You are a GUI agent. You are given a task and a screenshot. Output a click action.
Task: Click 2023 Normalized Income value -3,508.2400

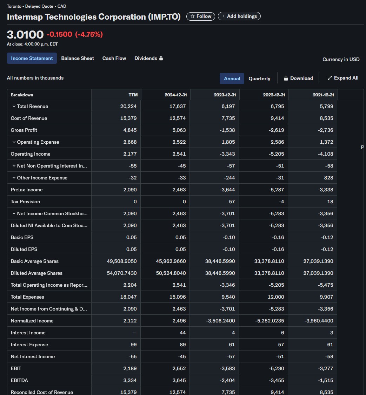[x=220, y=321]
